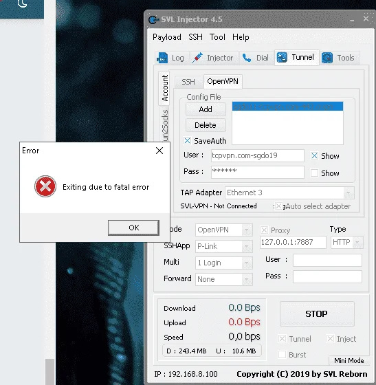Click the Tunnel tab icon

pos(282,58)
